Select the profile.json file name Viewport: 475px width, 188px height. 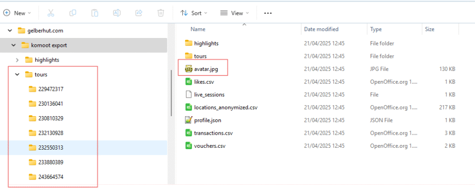click(x=208, y=120)
